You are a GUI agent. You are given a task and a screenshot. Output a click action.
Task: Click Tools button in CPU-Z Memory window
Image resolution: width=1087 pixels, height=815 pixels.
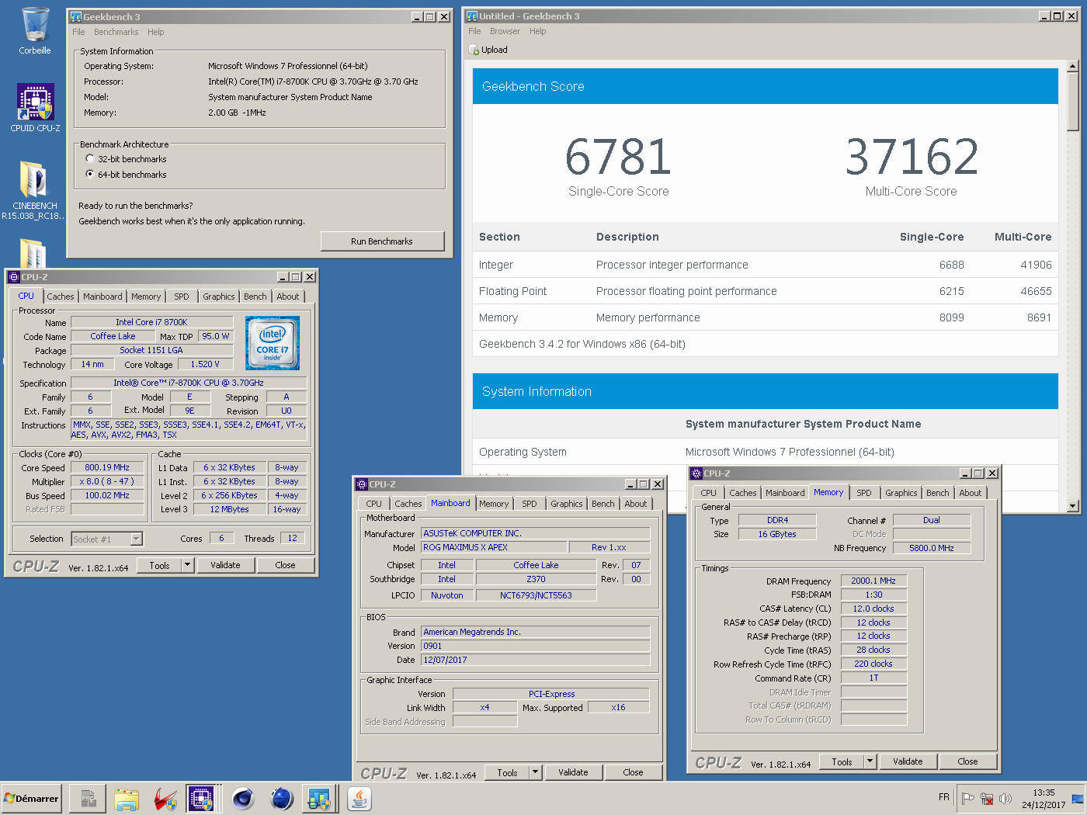(842, 761)
